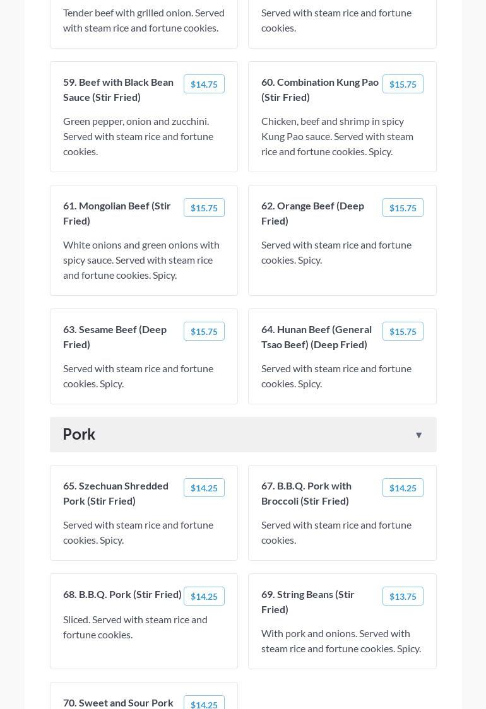Open item 59 Beef with Black Bean Sauce

(118, 90)
